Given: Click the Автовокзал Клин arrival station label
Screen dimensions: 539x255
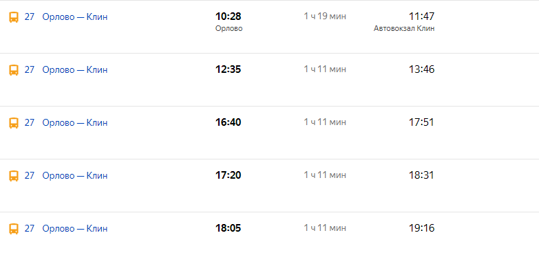Looking at the screenshot, I should pos(404,28).
